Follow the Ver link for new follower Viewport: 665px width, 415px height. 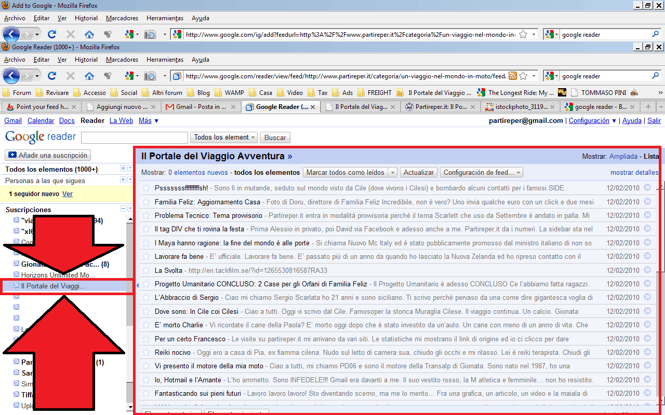click(x=68, y=194)
